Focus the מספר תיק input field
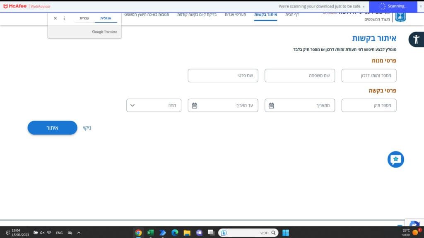The height and width of the screenshot is (238, 424). point(369,105)
